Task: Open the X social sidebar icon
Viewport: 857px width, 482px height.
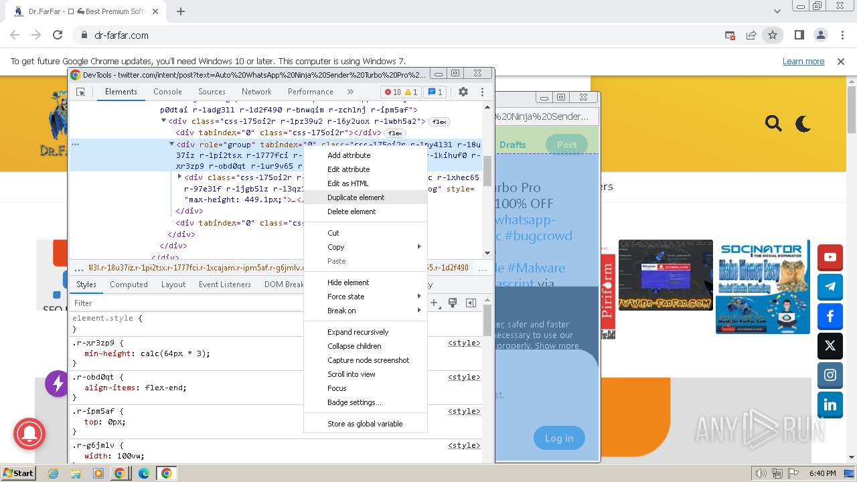Action: click(x=830, y=345)
